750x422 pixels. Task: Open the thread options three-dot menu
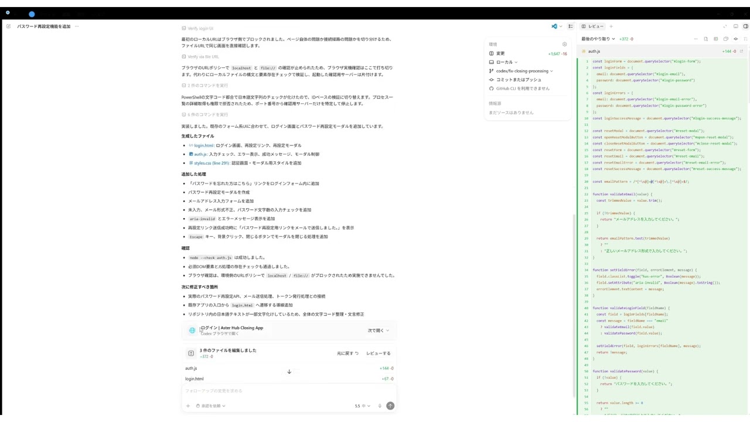[x=77, y=26]
